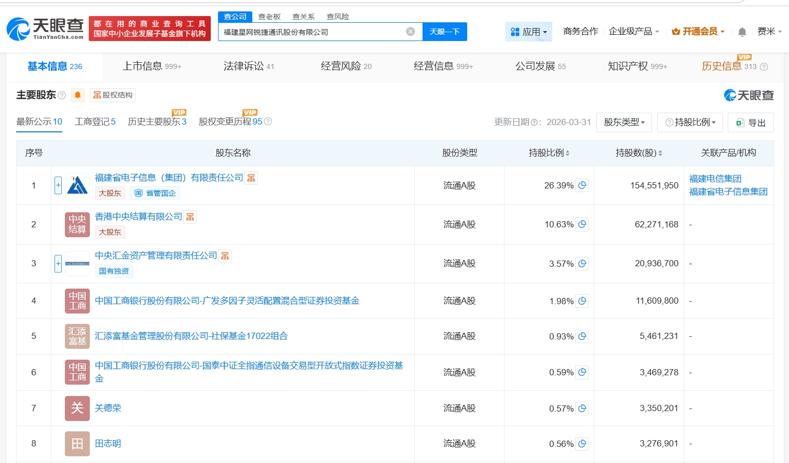Open the 应用 dropdown

(528, 32)
